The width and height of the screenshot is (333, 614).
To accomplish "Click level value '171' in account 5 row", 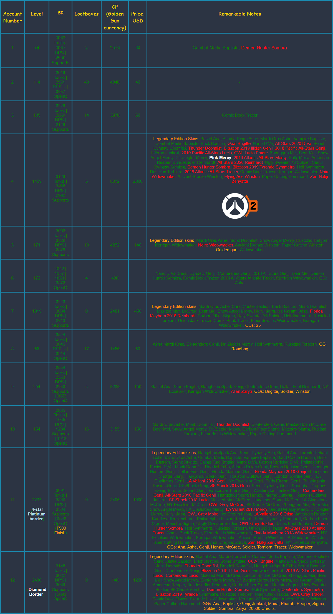I will coord(37,245).
